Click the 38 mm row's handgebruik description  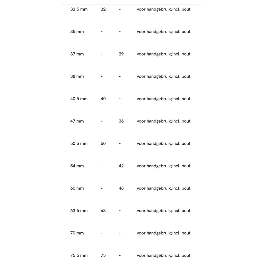coord(163,77)
